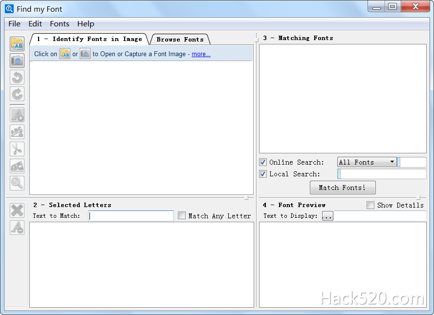Open the File menu

tap(14, 24)
